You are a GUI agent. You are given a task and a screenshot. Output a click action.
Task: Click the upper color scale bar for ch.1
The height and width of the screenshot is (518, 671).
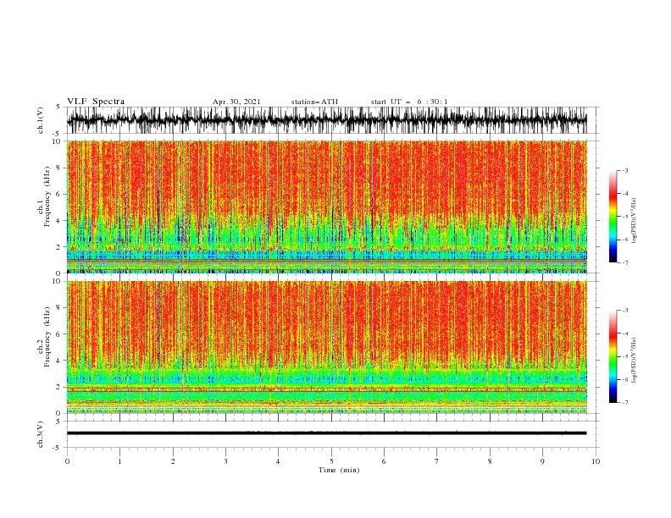(613, 217)
